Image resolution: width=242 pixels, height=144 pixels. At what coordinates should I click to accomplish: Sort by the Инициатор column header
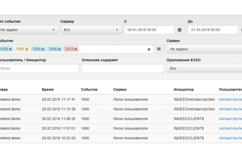tap(183, 89)
